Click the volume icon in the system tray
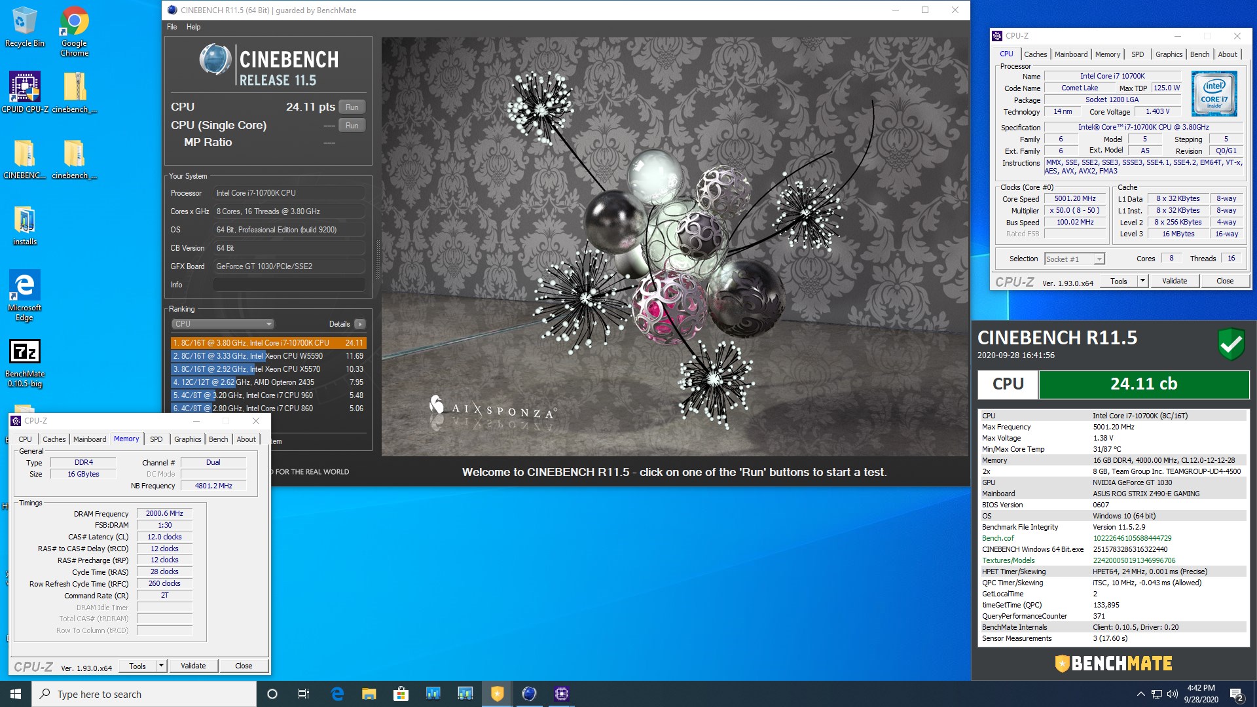This screenshot has height=707, width=1257. click(x=1172, y=694)
